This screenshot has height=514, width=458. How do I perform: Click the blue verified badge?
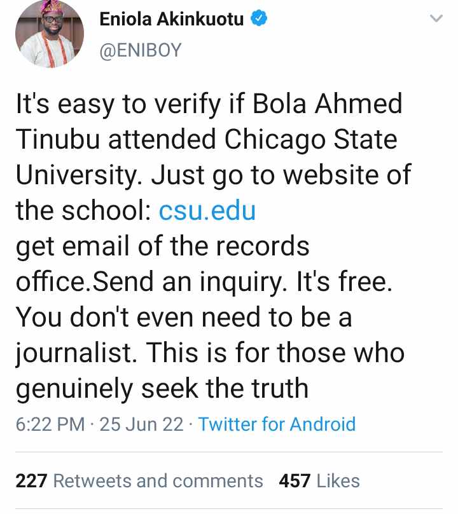click(259, 19)
